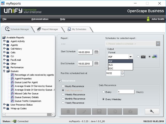Click the Every Day(s) number input field
Viewport: 166px width, 124px height.
[126, 92]
